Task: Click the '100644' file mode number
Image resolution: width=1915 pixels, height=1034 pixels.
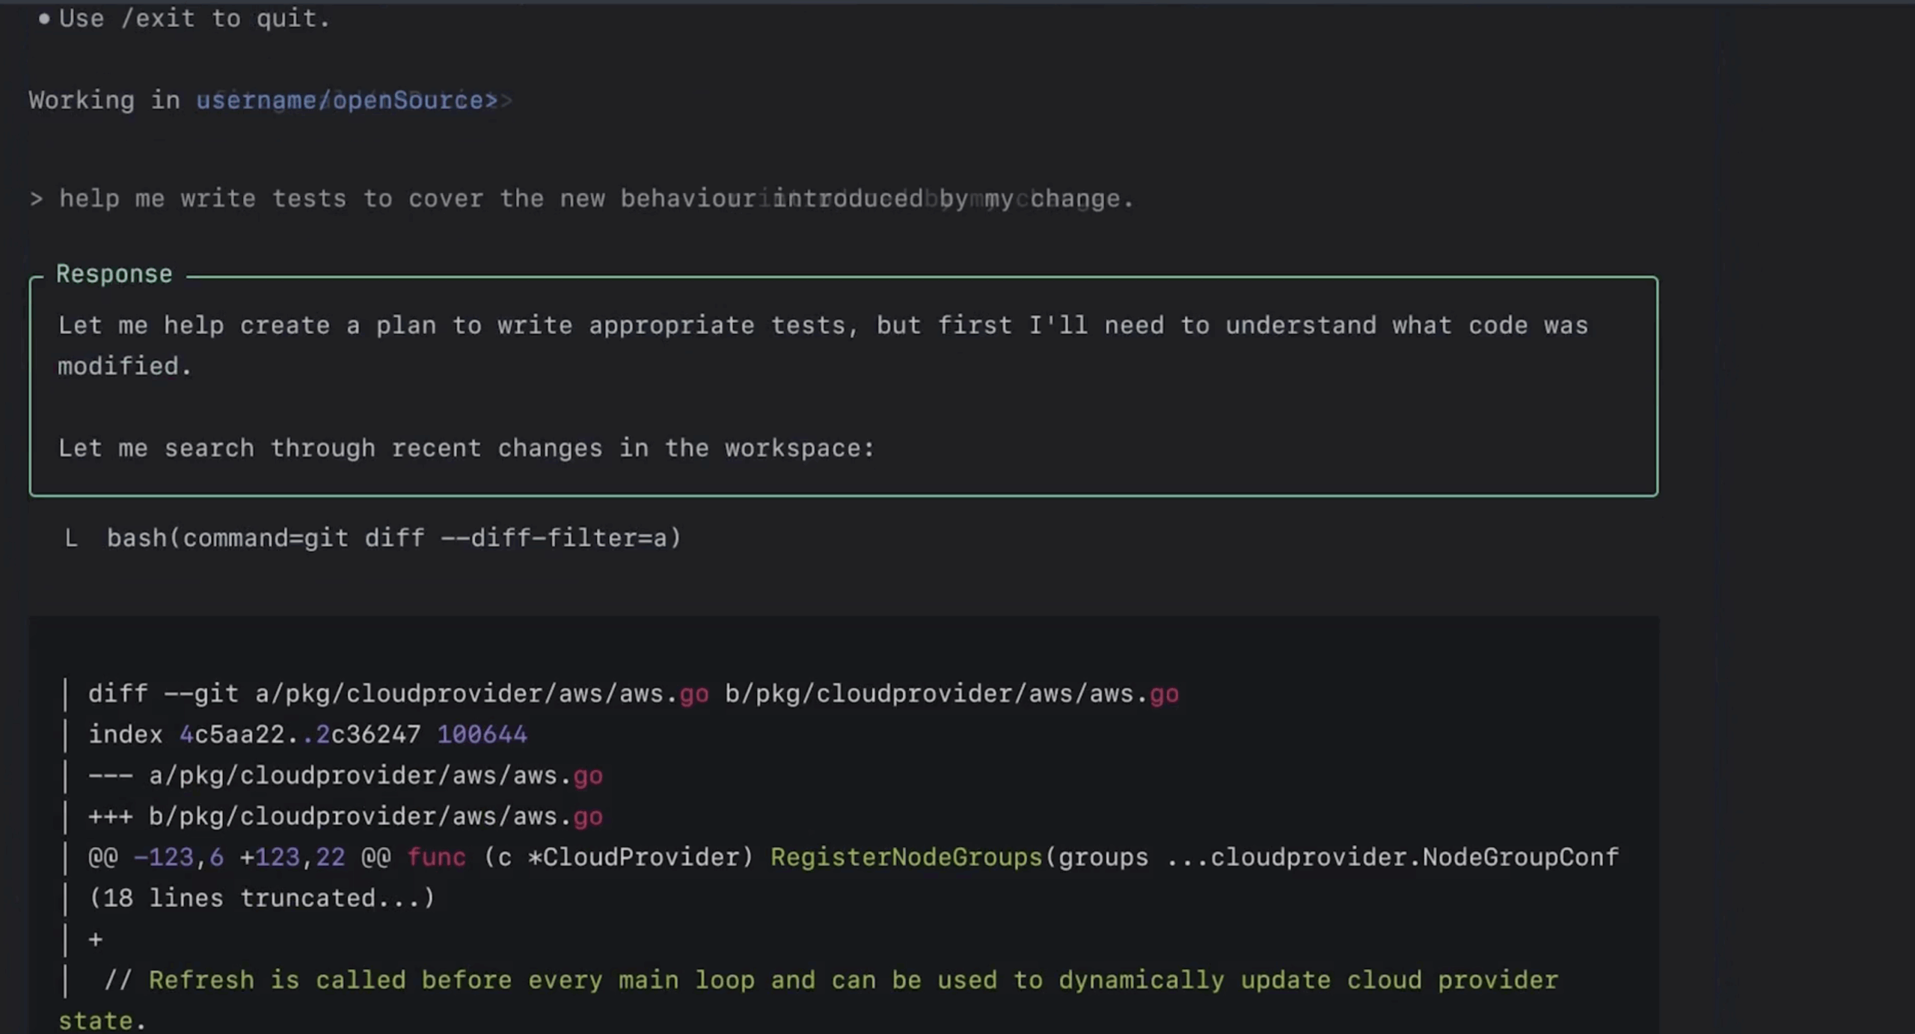Action: (482, 734)
